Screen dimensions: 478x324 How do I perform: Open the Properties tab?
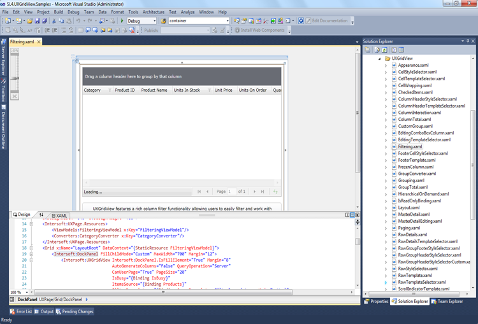tap(377, 302)
